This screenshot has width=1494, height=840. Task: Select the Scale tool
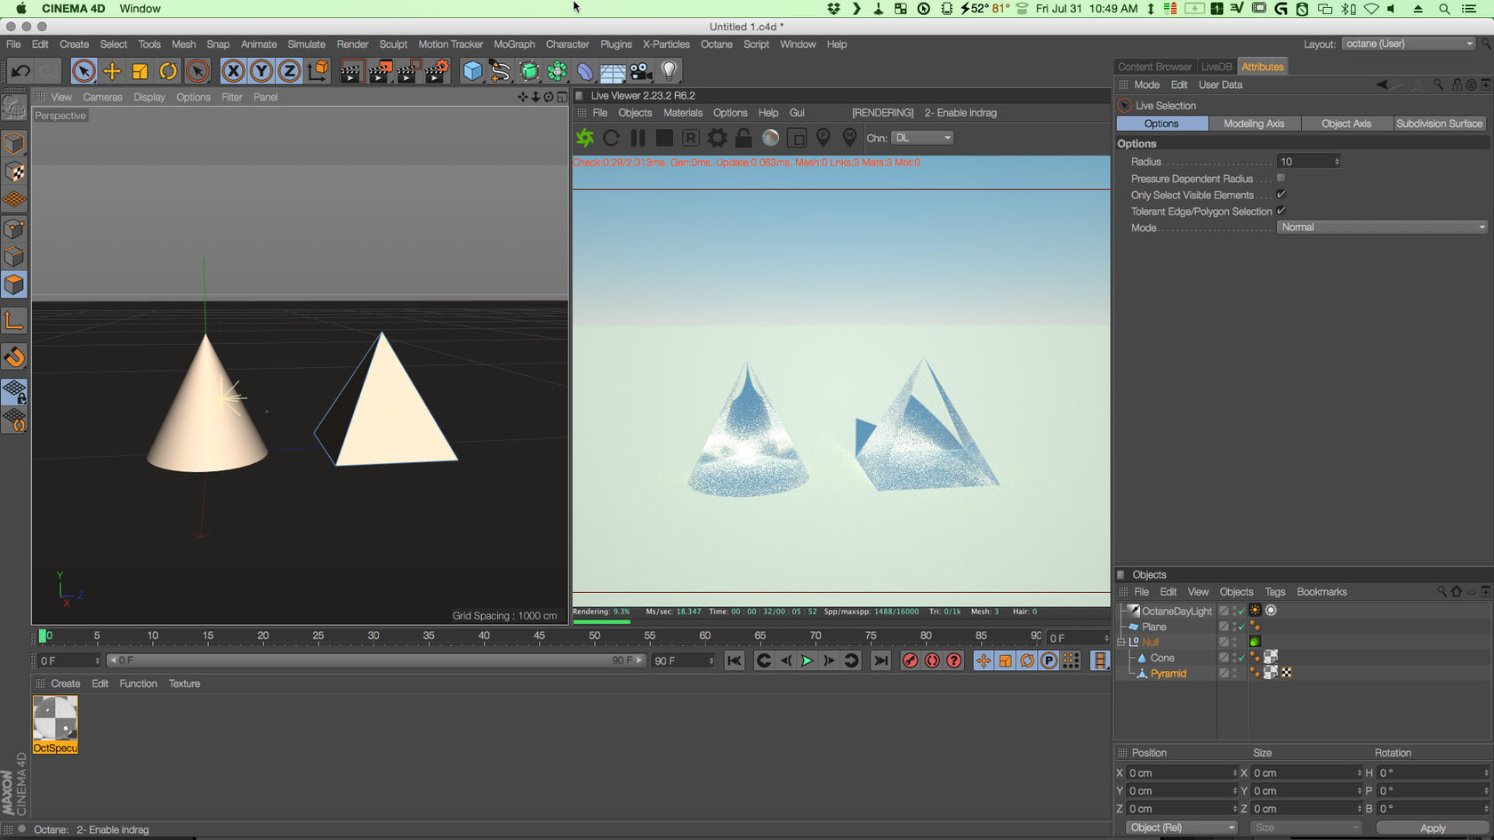pos(140,71)
